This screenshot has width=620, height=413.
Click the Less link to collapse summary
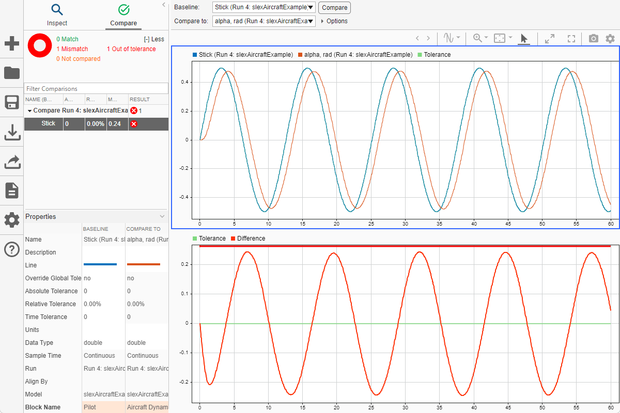pos(156,39)
